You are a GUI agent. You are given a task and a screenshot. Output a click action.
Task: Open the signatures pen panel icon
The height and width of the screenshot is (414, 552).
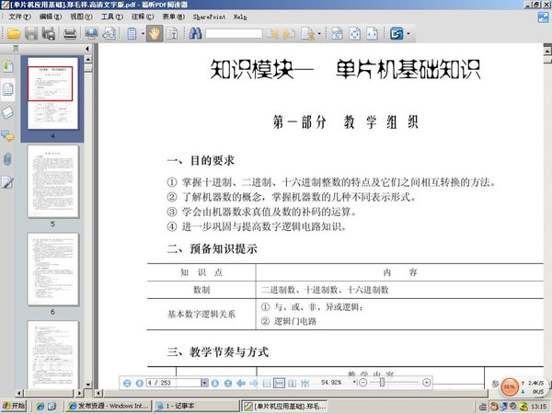point(7,182)
